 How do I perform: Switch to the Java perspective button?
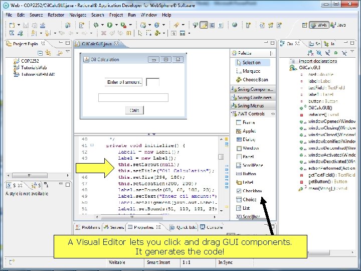coord(338,25)
